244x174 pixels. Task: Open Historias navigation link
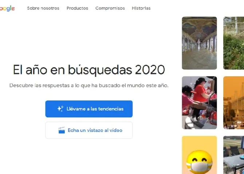pyautogui.click(x=141, y=8)
